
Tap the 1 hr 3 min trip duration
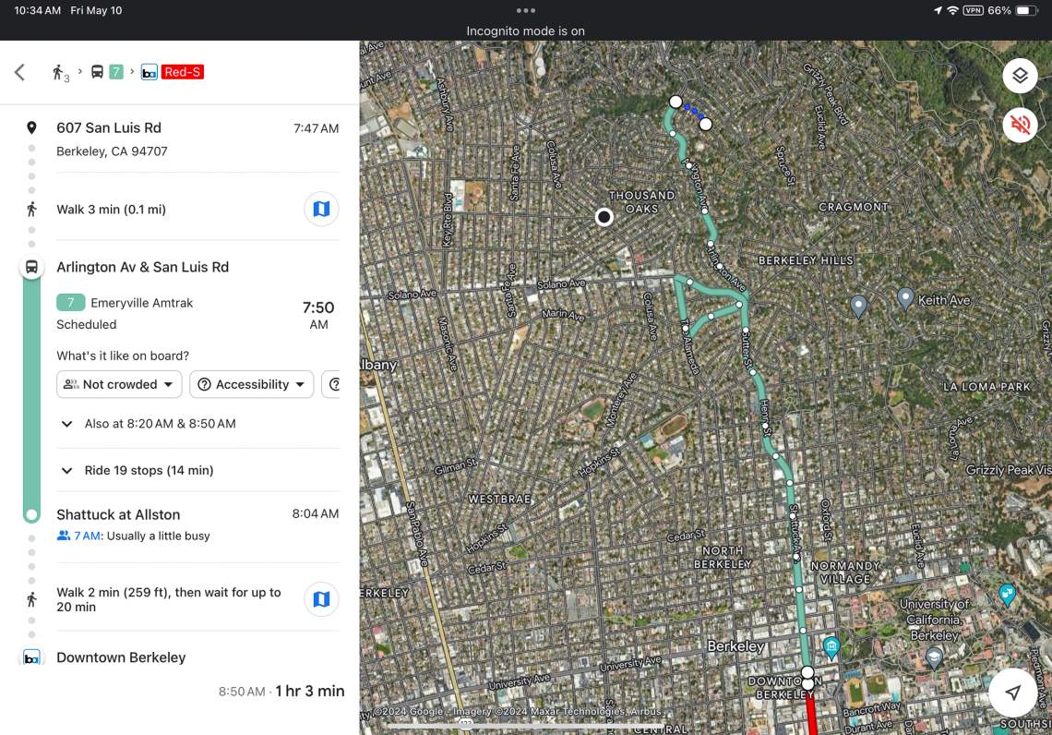[310, 691]
